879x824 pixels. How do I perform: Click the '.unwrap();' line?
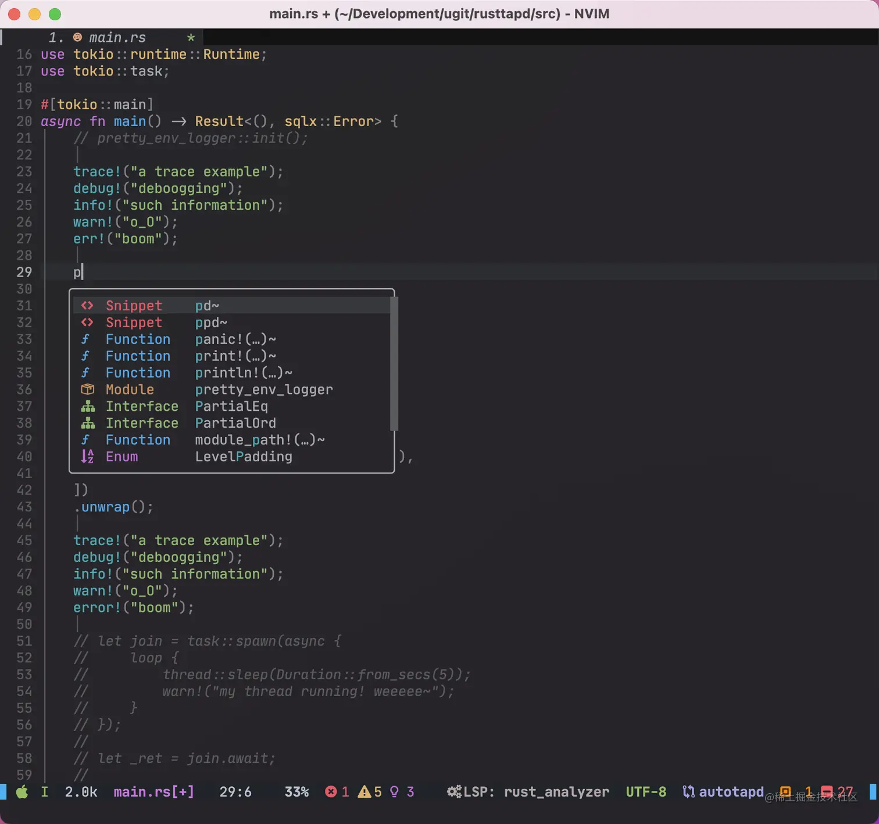[113, 507]
